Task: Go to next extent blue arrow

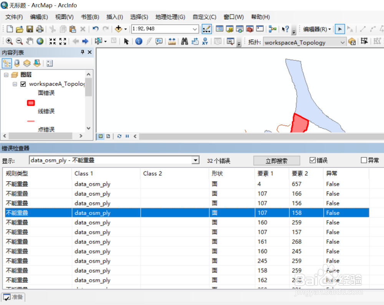Action: tap(85, 41)
